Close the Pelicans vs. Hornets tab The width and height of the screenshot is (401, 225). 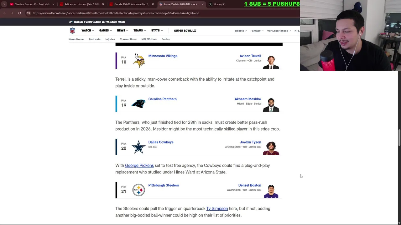coord(103,4)
